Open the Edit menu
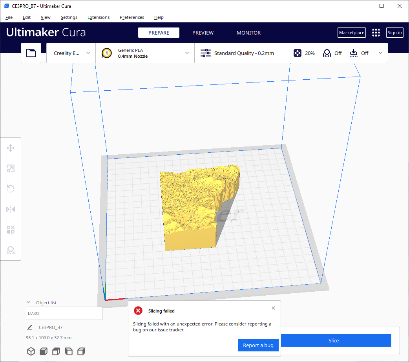409x362 pixels. point(27,17)
